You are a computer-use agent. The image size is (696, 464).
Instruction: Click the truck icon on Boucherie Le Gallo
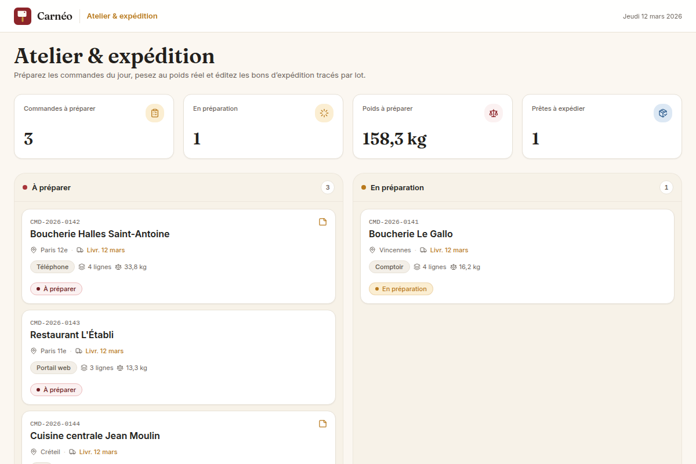(423, 250)
